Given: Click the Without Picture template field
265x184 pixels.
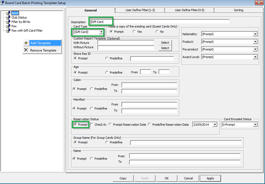Looking at the screenshot, I should coord(126,48).
